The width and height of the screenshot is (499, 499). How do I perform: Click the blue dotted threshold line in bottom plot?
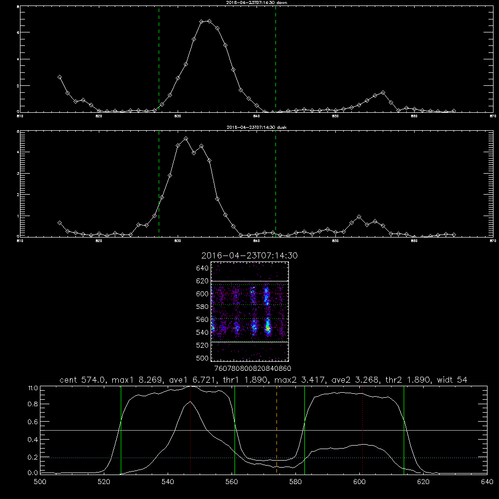(x=263, y=458)
